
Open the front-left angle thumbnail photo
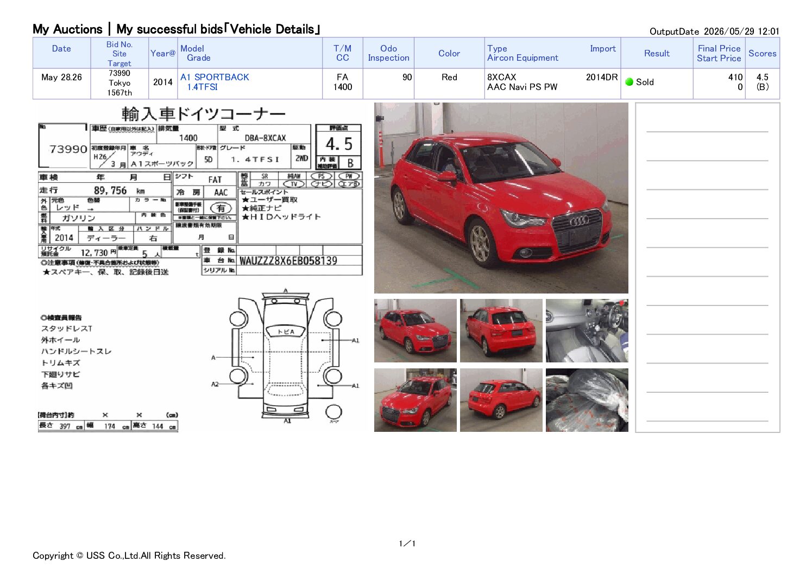tap(415, 331)
